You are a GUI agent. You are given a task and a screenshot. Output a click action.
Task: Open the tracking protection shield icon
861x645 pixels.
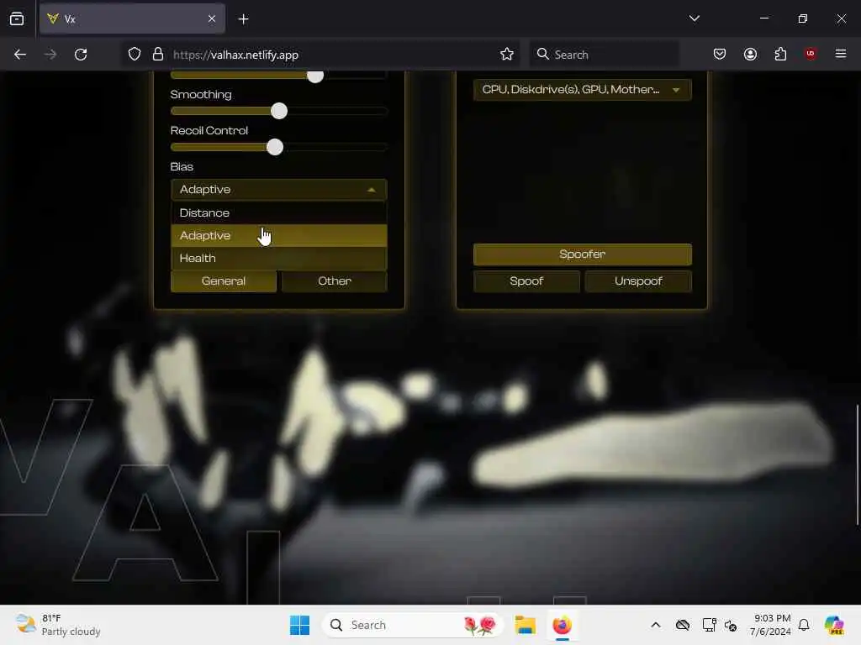135,55
